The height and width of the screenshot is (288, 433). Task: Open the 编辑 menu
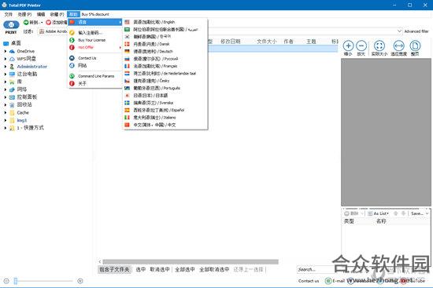(x=41, y=14)
